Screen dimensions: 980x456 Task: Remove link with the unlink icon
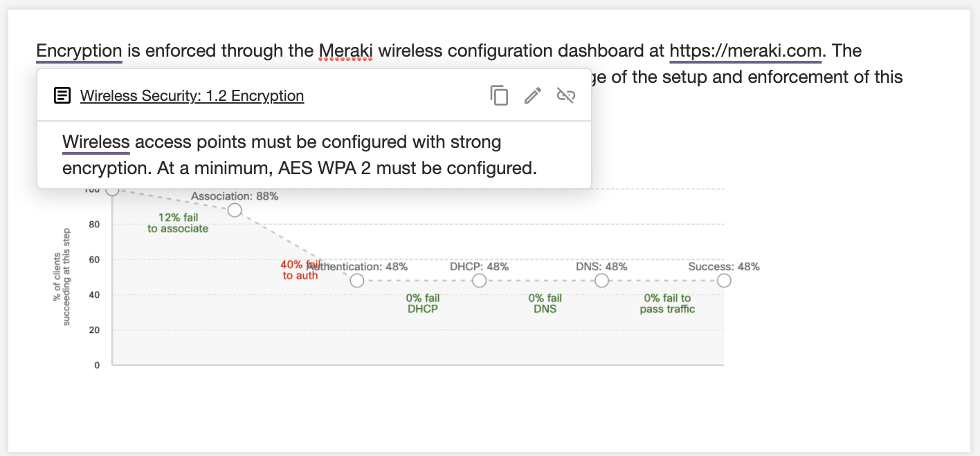click(x=566, y=95)
